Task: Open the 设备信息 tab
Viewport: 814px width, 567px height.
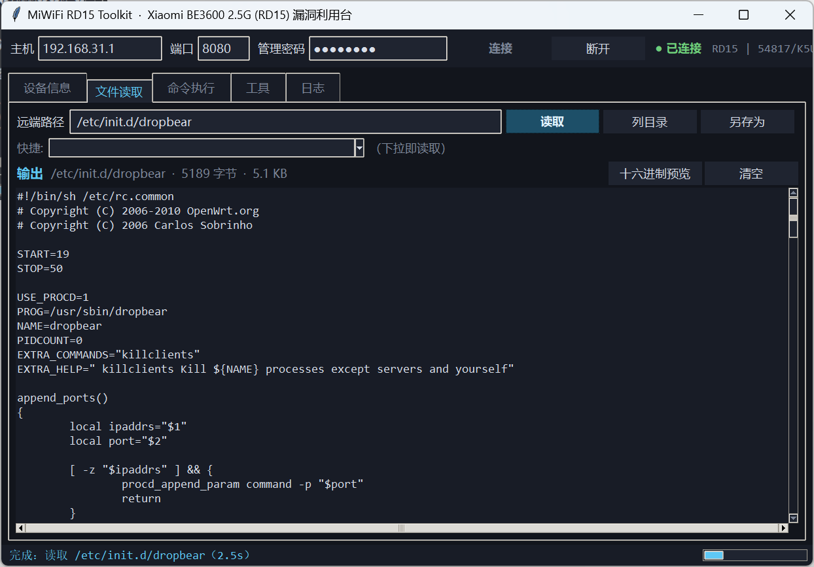Action: click(x=47, y=88)
